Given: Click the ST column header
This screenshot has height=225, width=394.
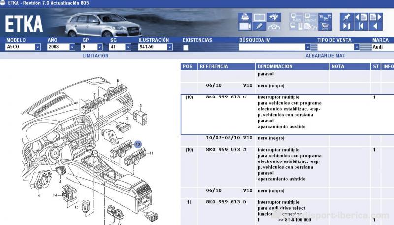Looking at the screenshot, I should point(376,66).
